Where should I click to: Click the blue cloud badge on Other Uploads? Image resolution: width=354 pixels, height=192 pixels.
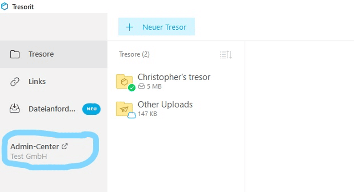coord(132,115)
